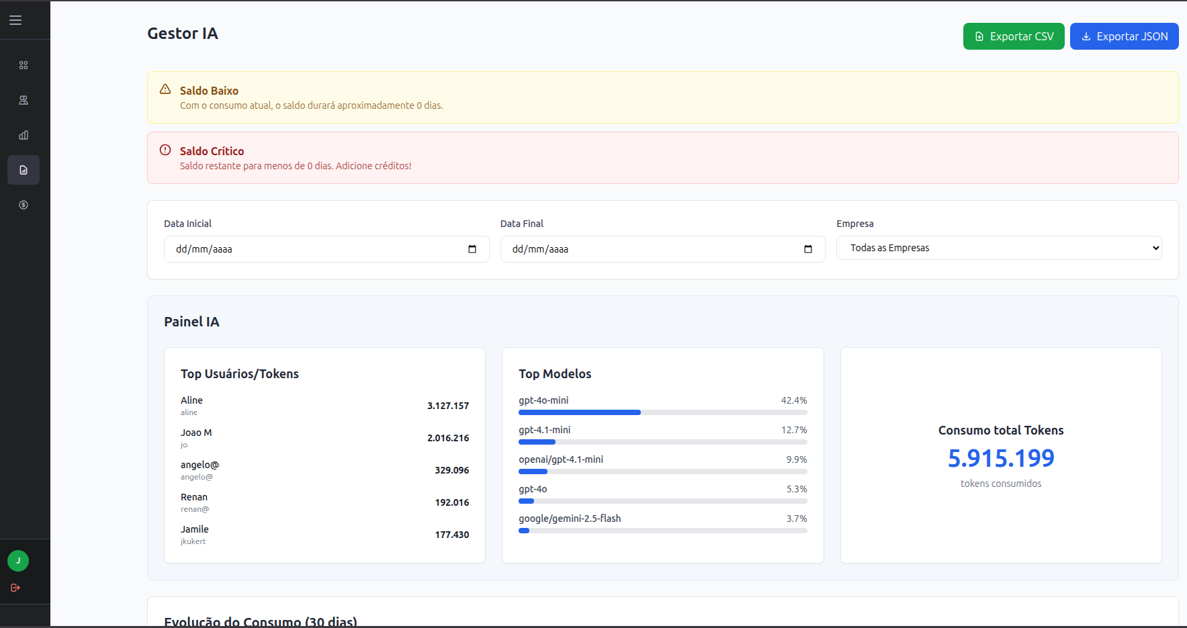Click the gpt-4o-mini usage progress bar
This screenshot has width=1187, height=628.
pyautogui.click(x=662, y=412)
